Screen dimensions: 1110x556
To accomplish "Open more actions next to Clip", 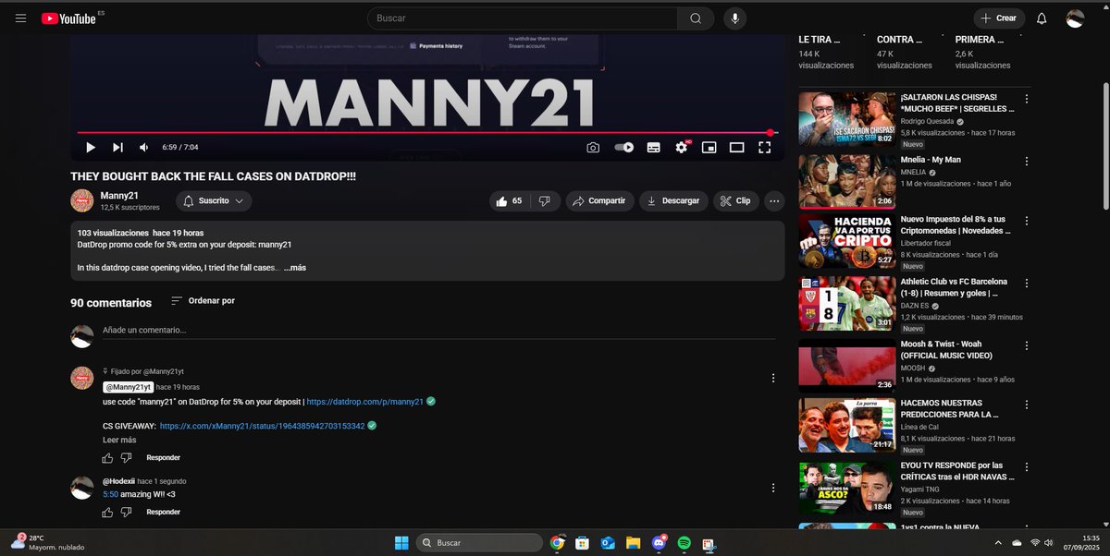I will pyautogui.click(x=774, y=200).
